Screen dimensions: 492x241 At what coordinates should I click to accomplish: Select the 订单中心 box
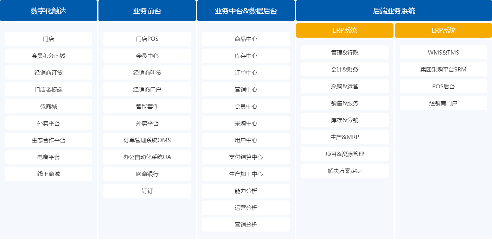pos(246,72)
